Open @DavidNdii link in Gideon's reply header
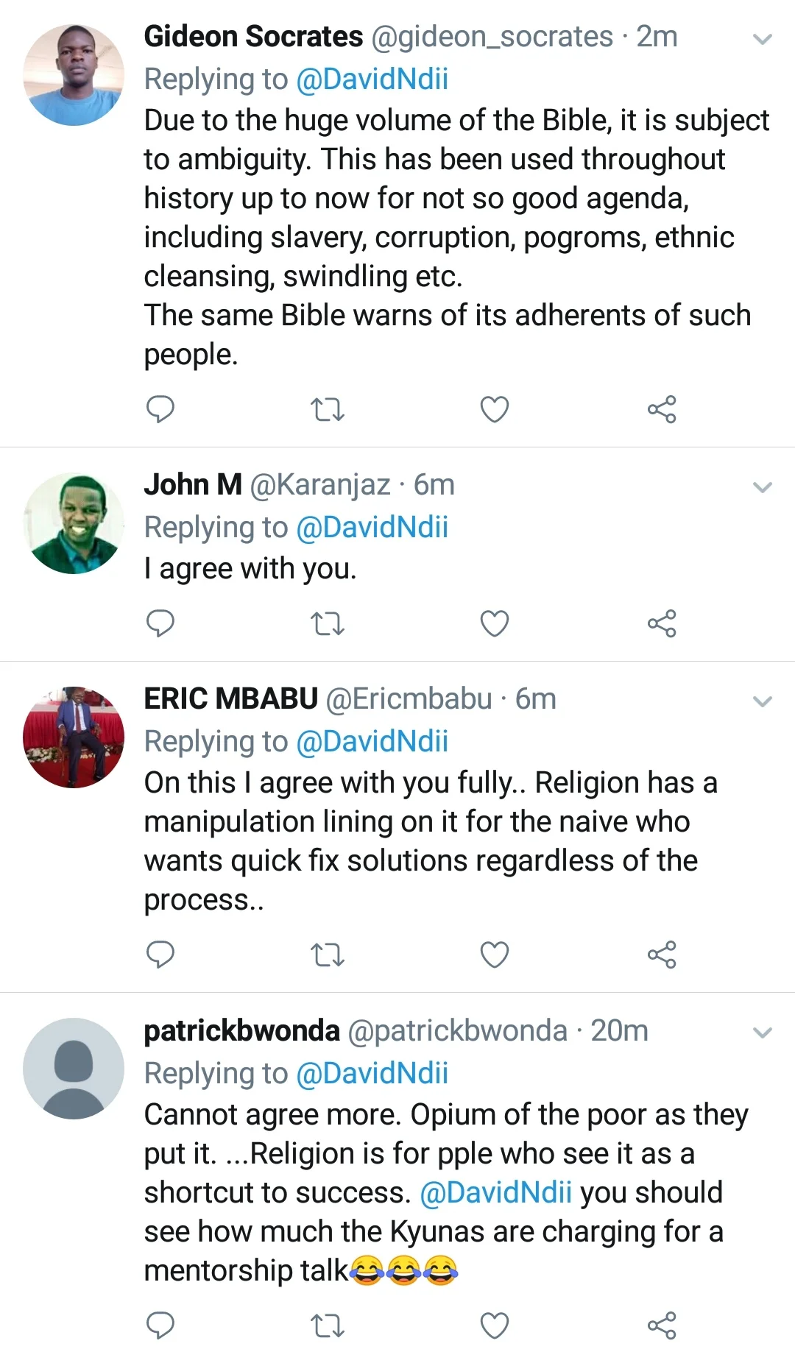This screenshot has height=1363, width=795. click(x=372, y=79)
